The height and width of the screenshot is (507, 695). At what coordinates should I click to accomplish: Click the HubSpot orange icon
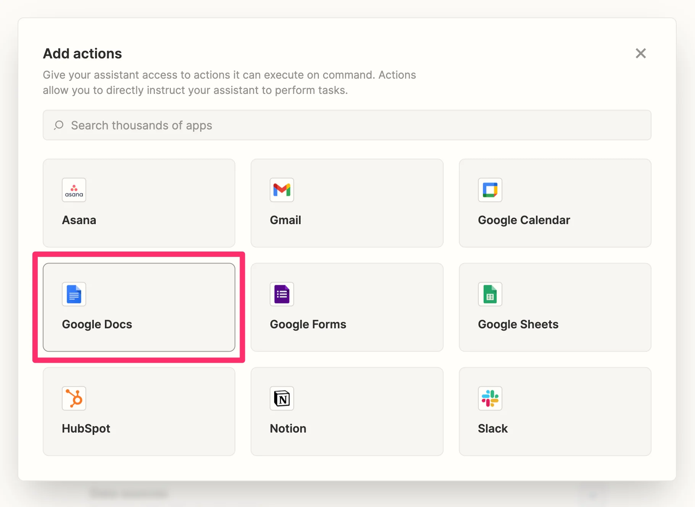(74, 398)
